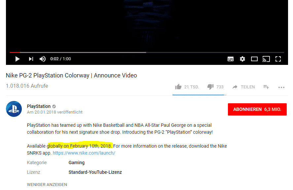Open the PlayStation channel avatar
293x190 pixels.
click(x=14, y=109)
